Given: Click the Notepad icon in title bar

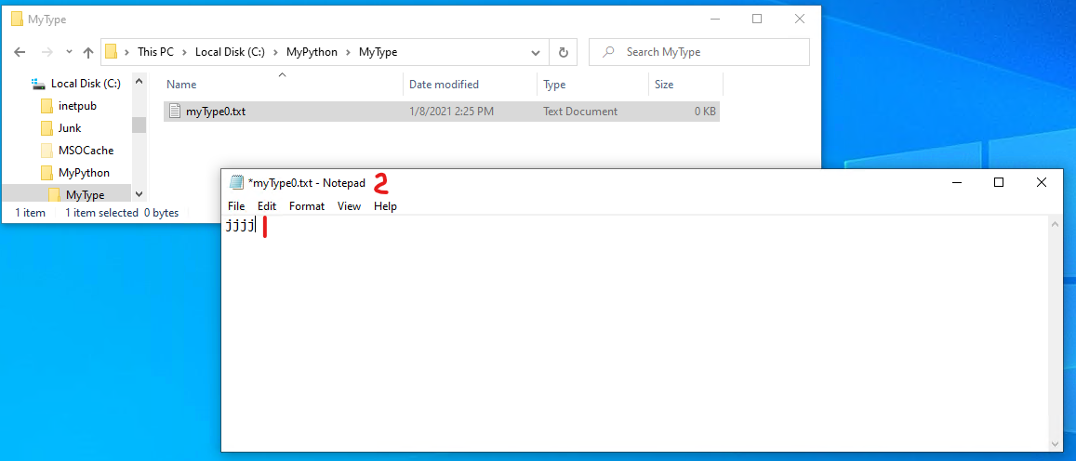Looking at the screenshot, I should pyautogui.click(x=236, y=183).
